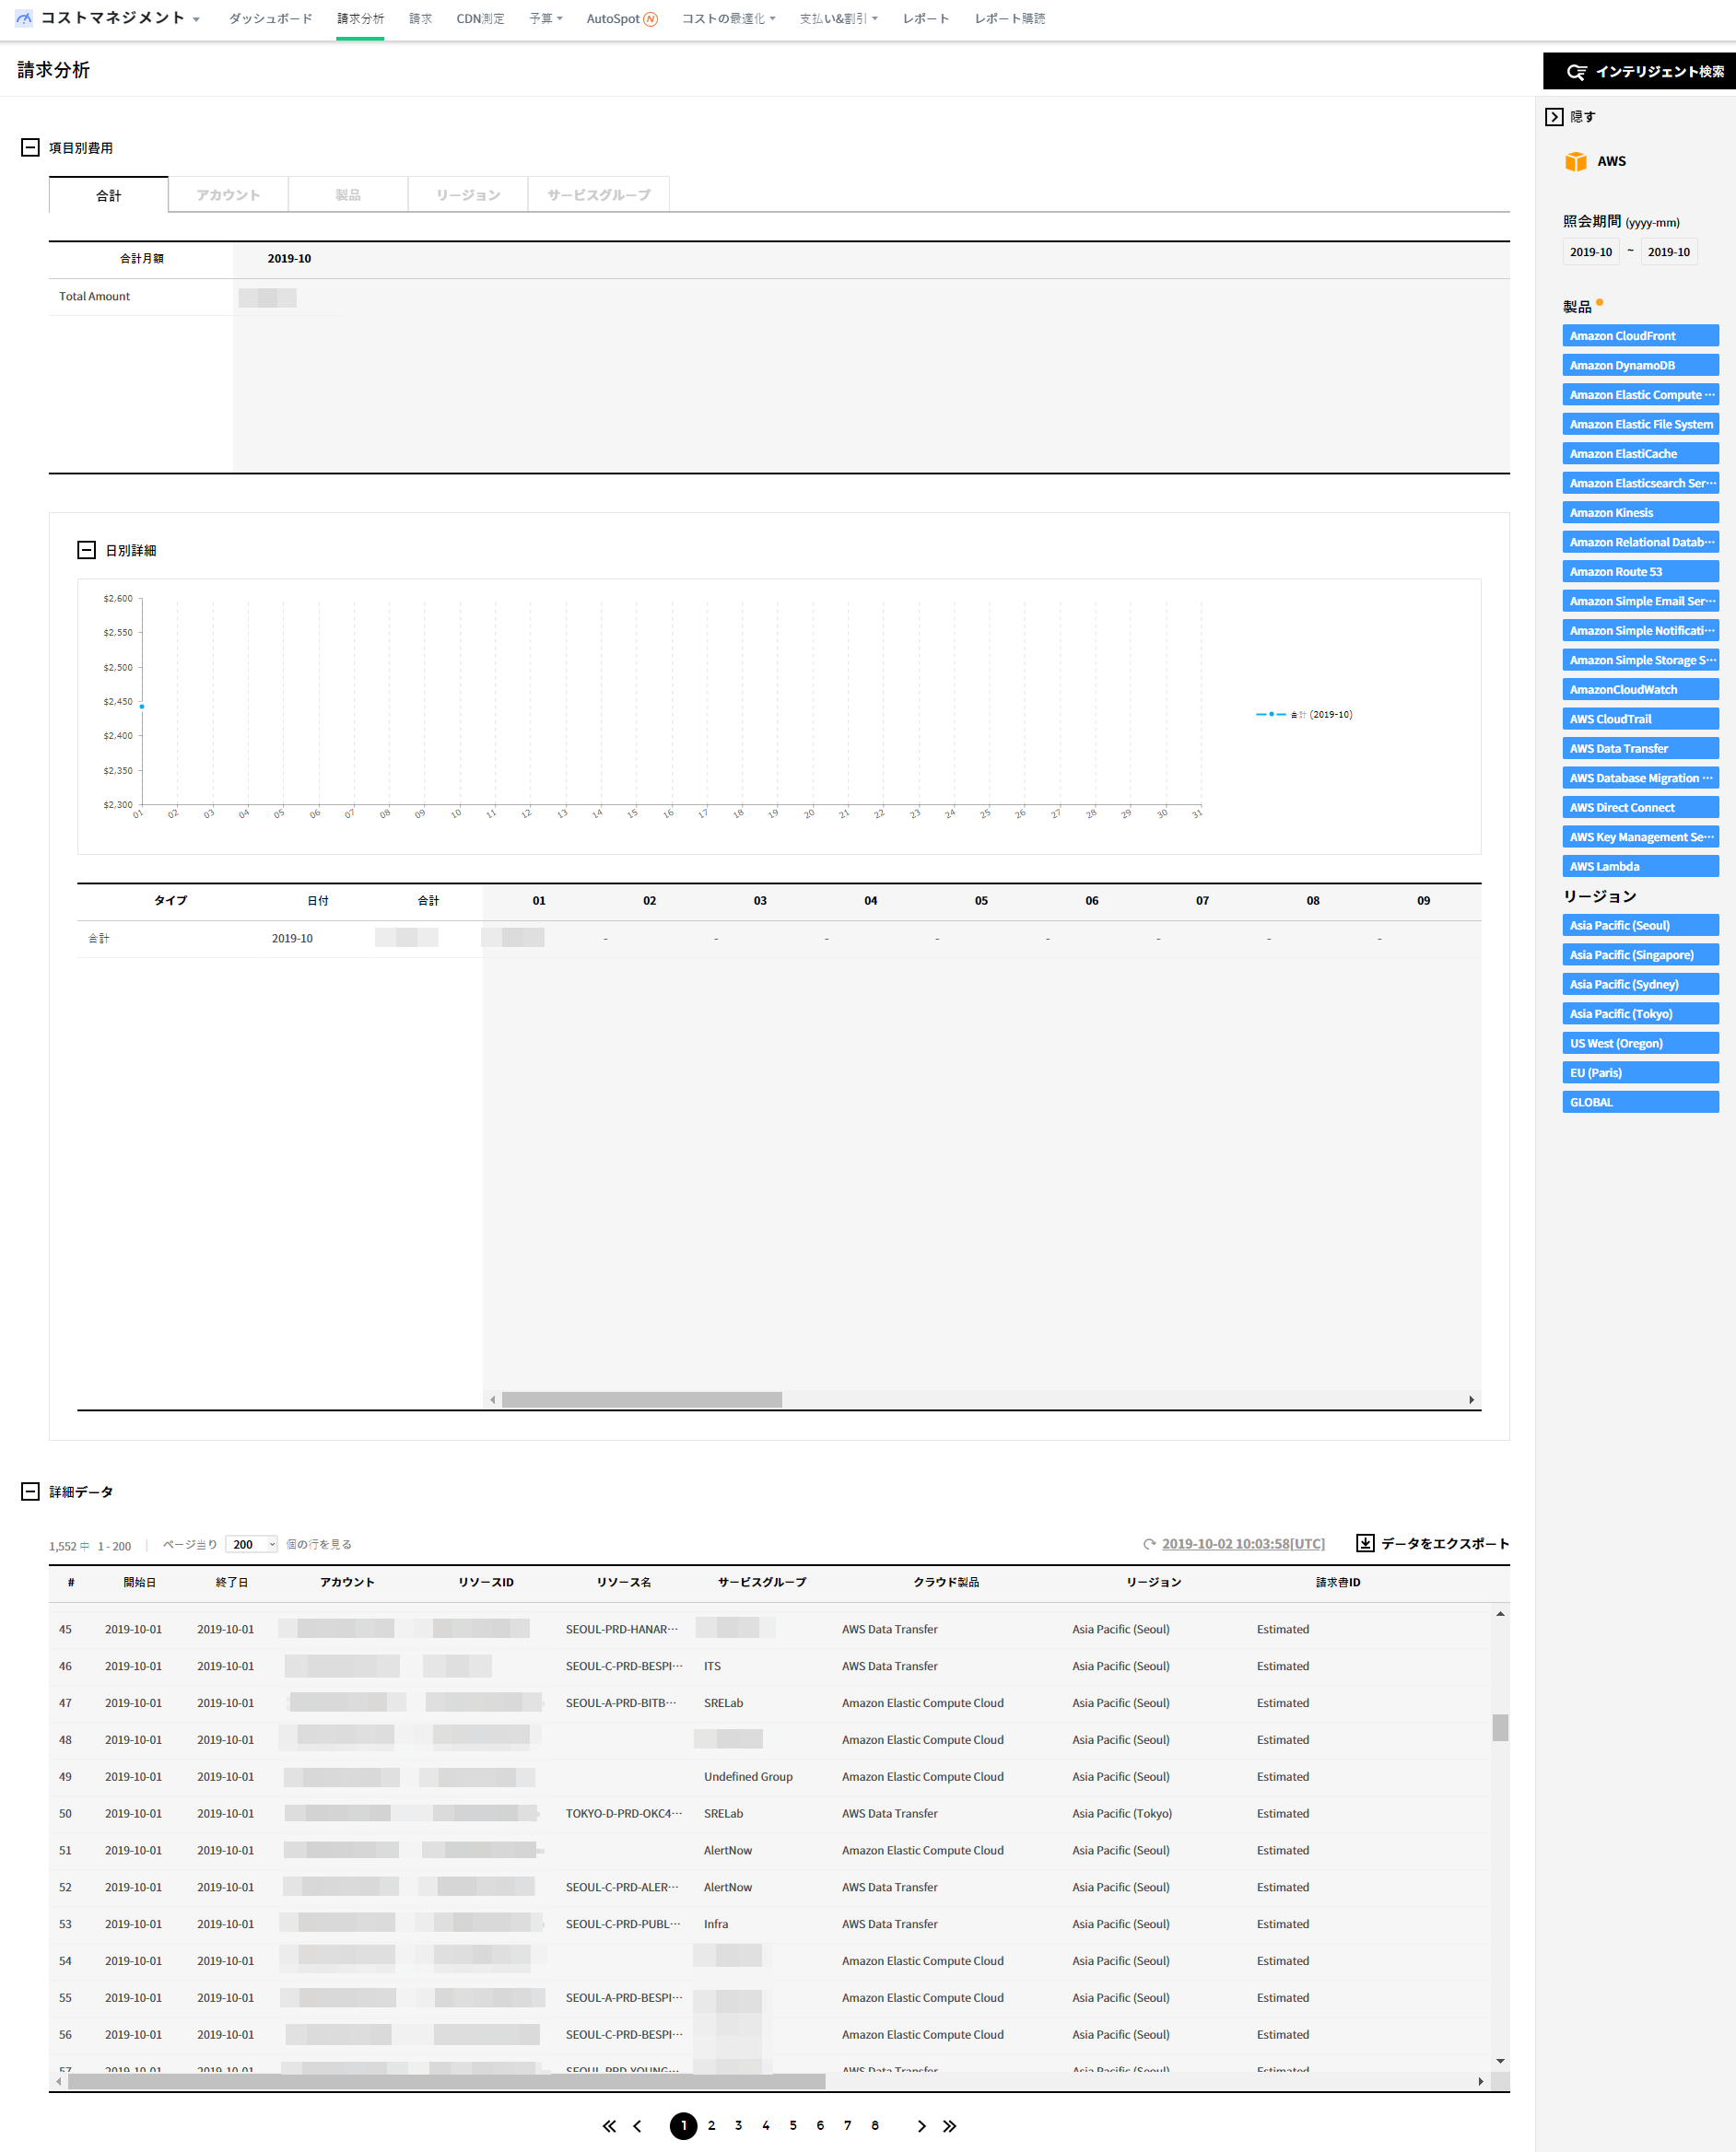This screenshot has height=2152, width=1736.
Task: Go to the first page with double-arrow
Action: (x=609, y=2126)
